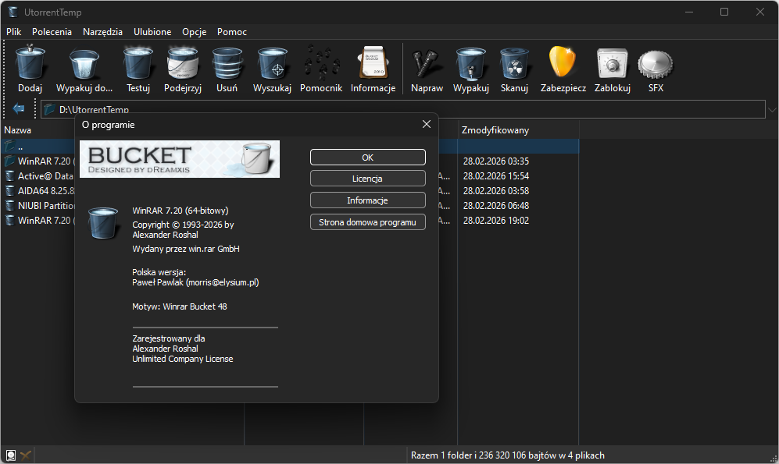Click the date 28.02.2026 03:58

(x=496, y=191)
